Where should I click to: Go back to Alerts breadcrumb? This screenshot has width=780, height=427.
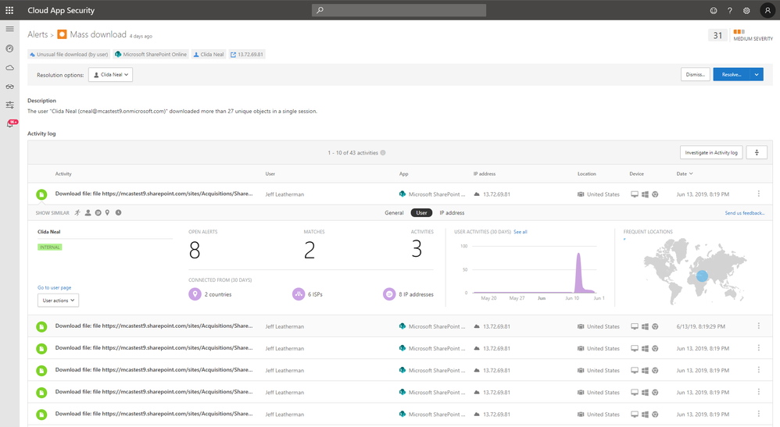click(x=38, y=34)
